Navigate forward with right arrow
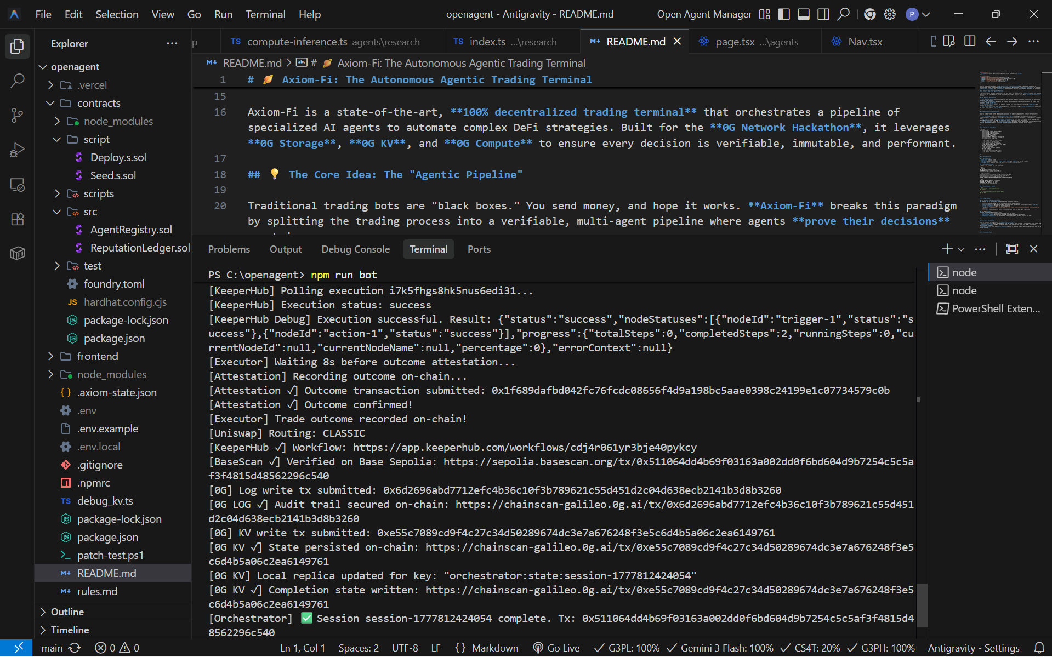 (x=1012, y=42)
